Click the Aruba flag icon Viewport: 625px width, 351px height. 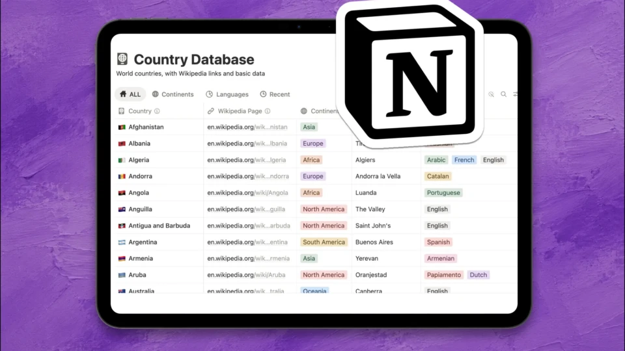pos(122,275)
